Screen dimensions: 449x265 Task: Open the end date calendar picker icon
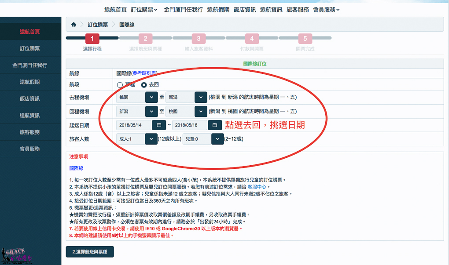point(214,125)
